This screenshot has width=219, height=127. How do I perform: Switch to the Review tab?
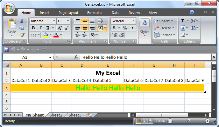click(134, 13)
